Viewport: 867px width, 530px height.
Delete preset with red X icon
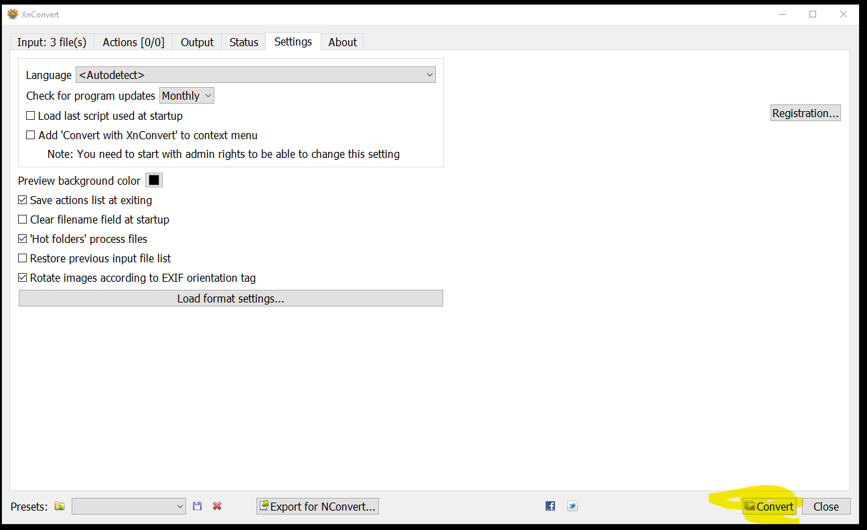217,507
